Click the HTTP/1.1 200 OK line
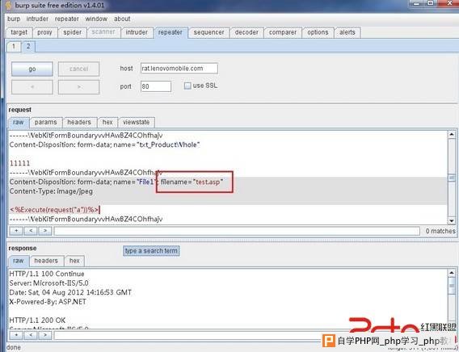459x352 pixels. coord(37,321)
